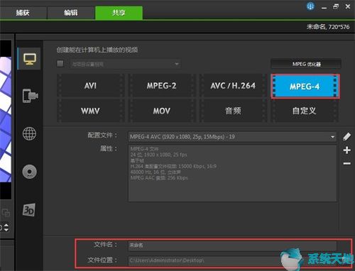Open the project settings dropdown beside checkbox
This screenshot has width=355, height=271.
pos(126,64)
